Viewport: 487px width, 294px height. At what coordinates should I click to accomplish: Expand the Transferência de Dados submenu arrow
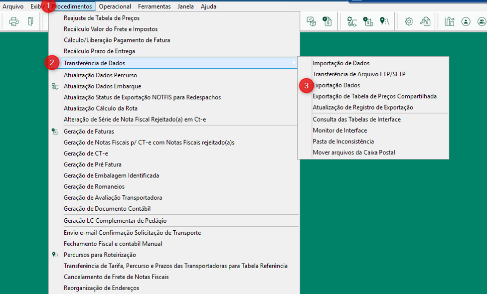(x=294, y=63)
